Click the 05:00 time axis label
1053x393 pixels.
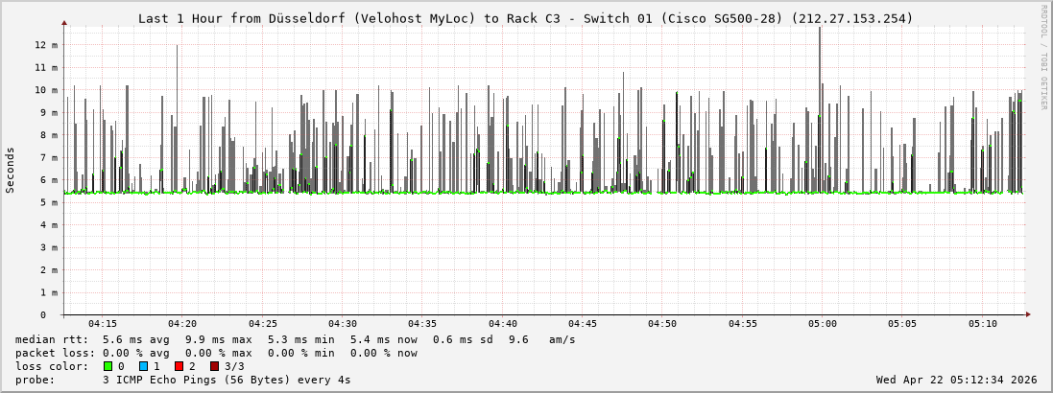pos(822,324)
